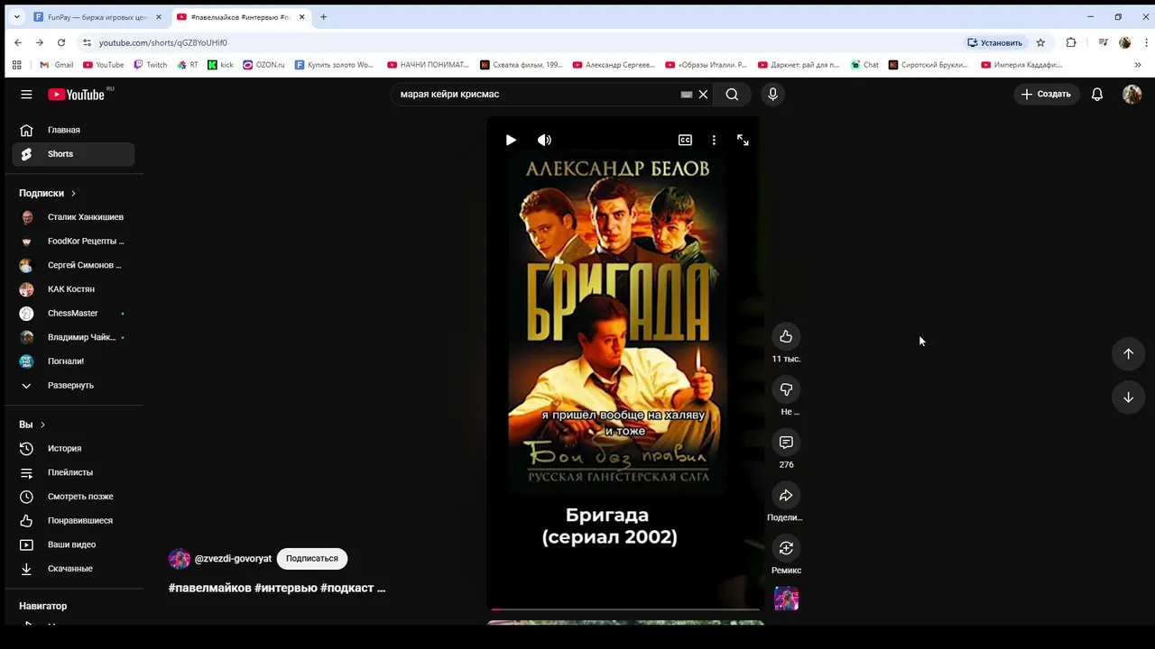Open the Chrome apps grid icon
This screenshot has width=1155, height=649.
(x=16, y=65)
